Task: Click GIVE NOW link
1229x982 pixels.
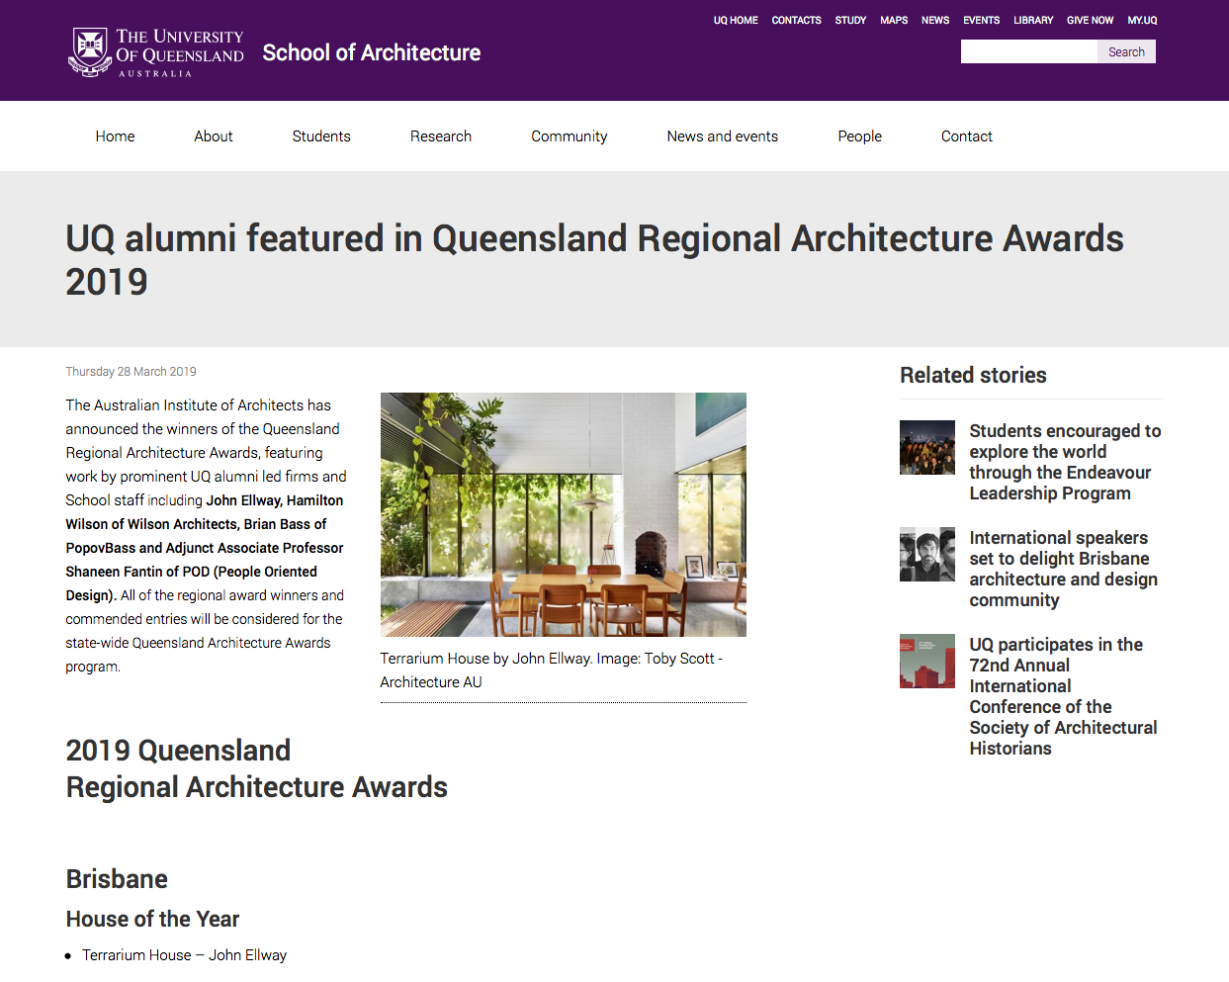Action: click(1090, 20)
